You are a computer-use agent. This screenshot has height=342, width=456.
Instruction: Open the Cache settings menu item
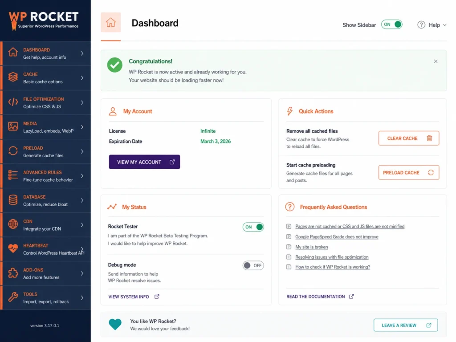(x=46, y=78)
